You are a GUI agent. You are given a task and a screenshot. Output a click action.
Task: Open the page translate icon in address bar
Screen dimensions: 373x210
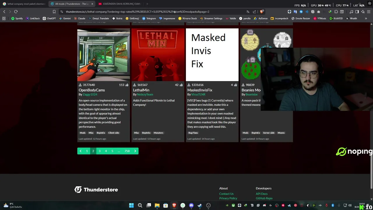coord(248,12)
